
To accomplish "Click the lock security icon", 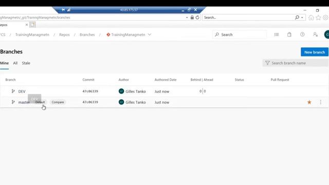I will pos(192,17).
